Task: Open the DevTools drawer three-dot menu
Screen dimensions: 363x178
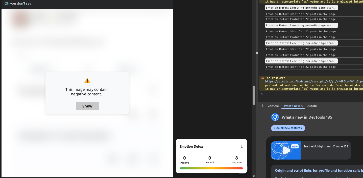Action: point(262,106)
